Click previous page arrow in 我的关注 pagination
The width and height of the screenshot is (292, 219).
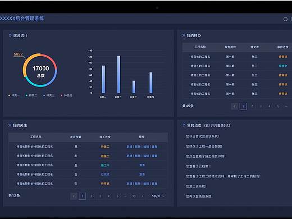tap(74, 196)
